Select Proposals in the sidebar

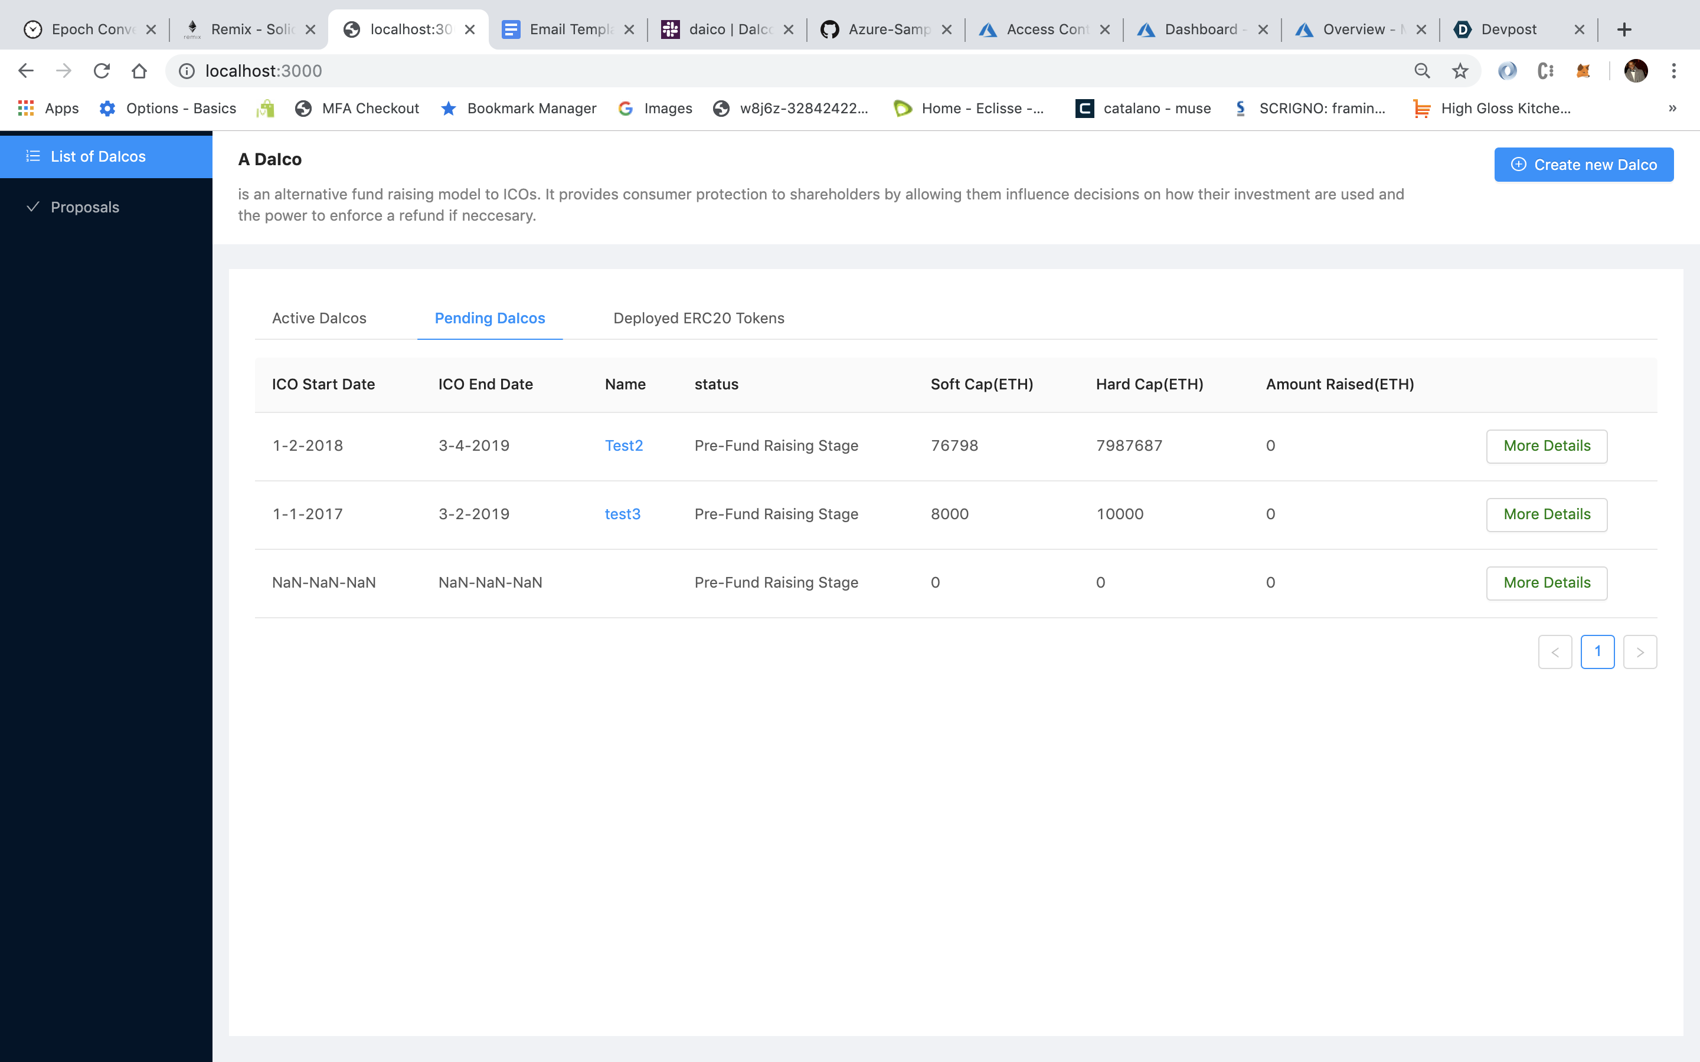(x=85, y=207)
